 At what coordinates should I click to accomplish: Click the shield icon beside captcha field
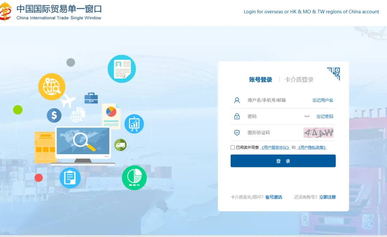pyautogui.click(x=237, y=132)
